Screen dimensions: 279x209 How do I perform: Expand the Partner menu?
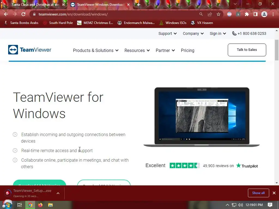coord(165,50)
